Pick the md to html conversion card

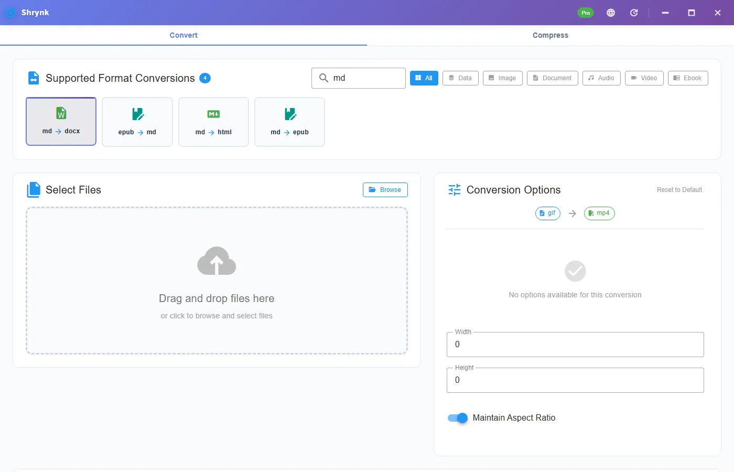213,122
